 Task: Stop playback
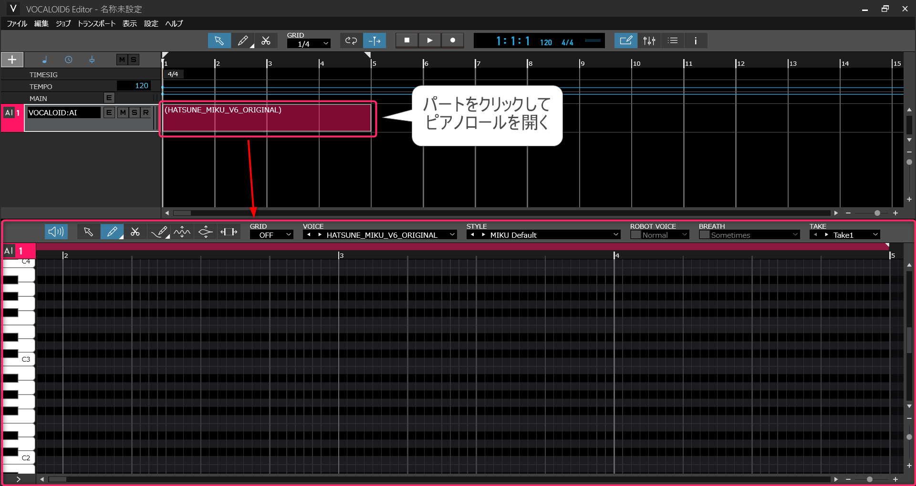pyautogui.click(x=407, y=40)
